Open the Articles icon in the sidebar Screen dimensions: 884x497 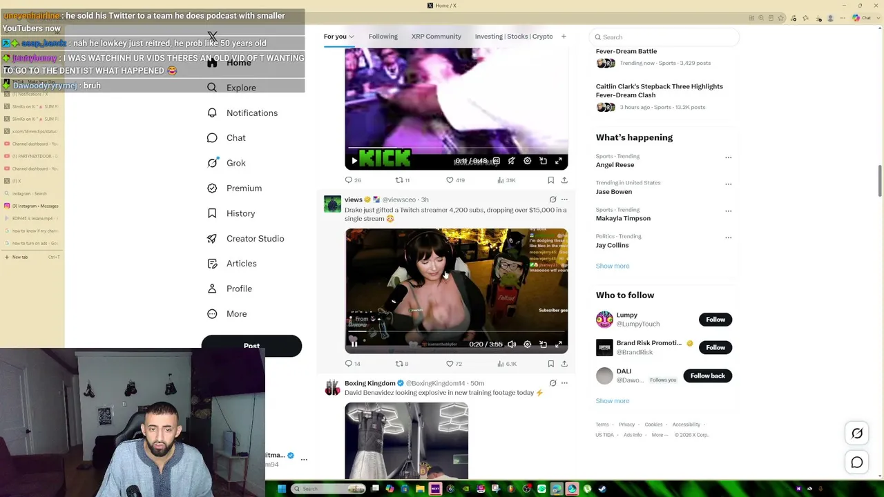tap(212, 263)
